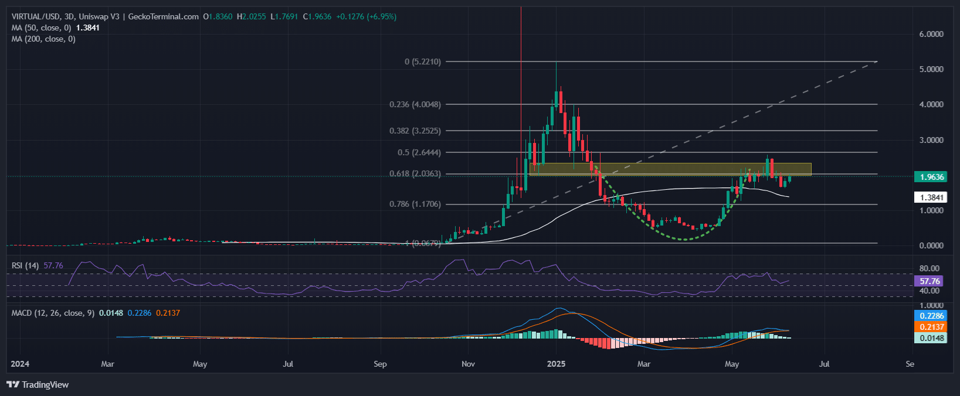The width and height of the screenshot is (960, 396).
Task: Click the Sep time axis label
Action: 380,364
